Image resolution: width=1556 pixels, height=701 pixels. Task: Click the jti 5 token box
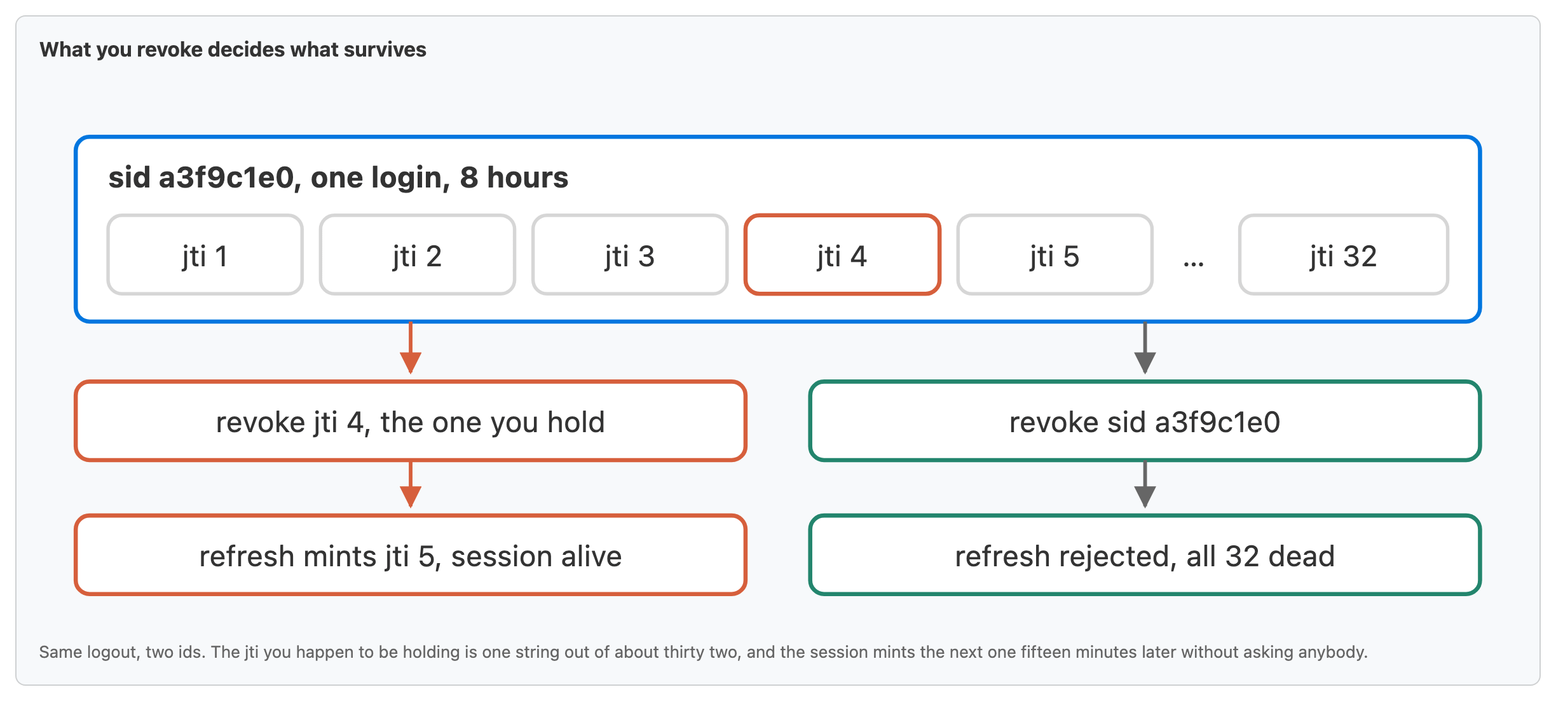point(1054,255)
